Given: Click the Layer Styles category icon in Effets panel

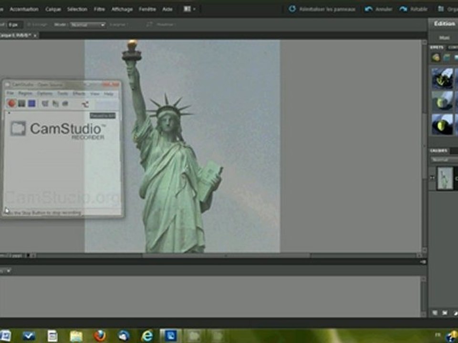Looking at the screenshot, I should [x=447, y=58].
